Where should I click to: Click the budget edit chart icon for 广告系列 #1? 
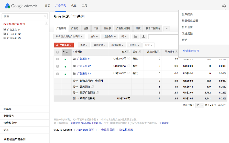tap(129, 58)
